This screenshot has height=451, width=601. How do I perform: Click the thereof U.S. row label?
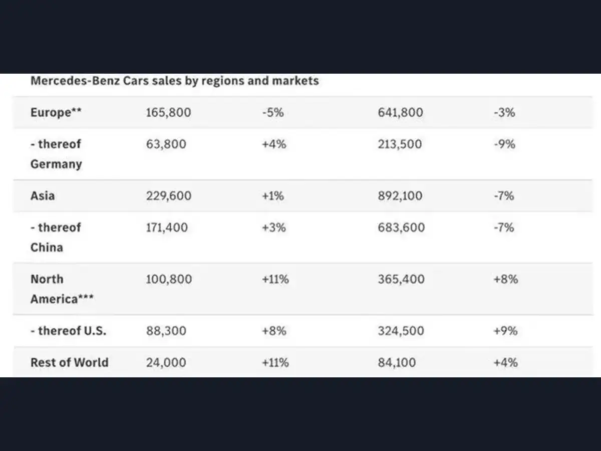68,331
